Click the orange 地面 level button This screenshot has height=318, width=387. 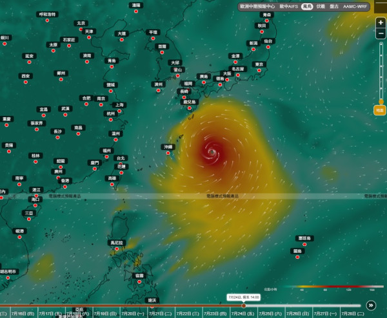tap(380, 110)
